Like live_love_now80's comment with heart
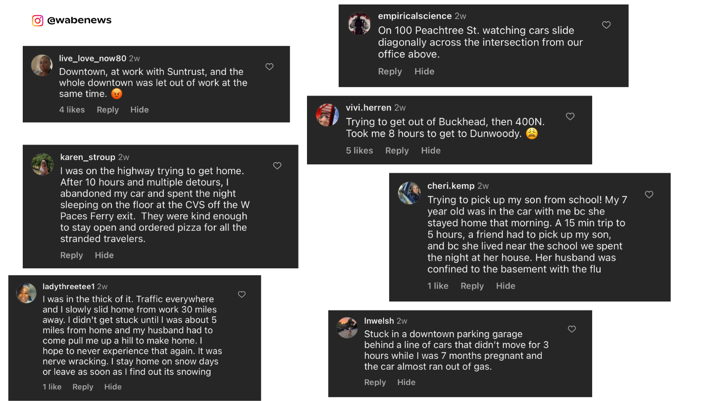This screenshot has width=713, height=401. pos(269,67)
